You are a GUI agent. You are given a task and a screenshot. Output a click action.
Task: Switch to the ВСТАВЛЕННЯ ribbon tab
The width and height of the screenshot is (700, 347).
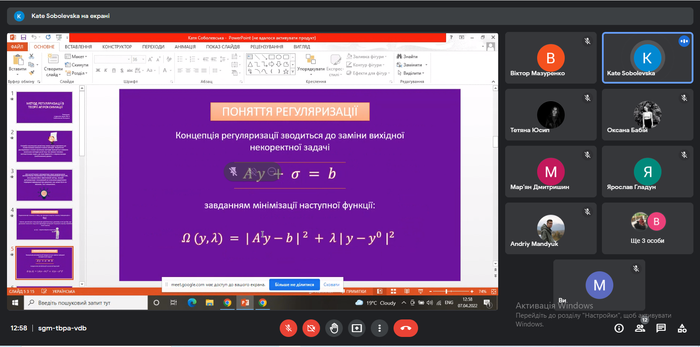[78, 47]
